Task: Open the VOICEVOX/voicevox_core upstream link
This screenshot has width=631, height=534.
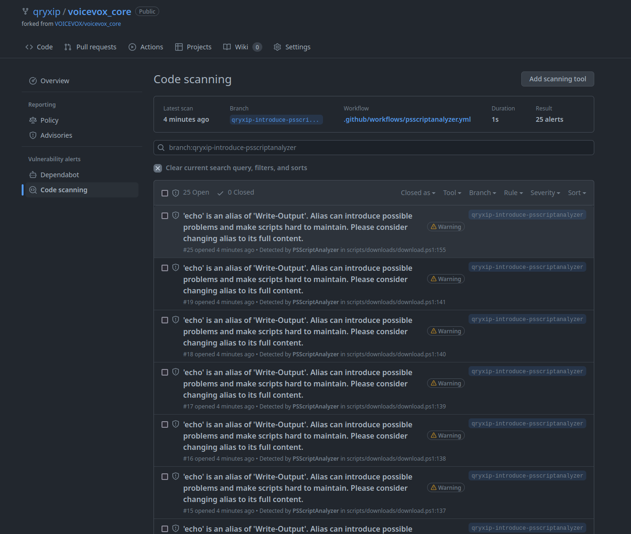Action: coord(88,24)
